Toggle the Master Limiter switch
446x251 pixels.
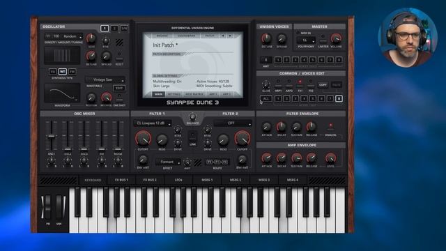click(323, 41)
